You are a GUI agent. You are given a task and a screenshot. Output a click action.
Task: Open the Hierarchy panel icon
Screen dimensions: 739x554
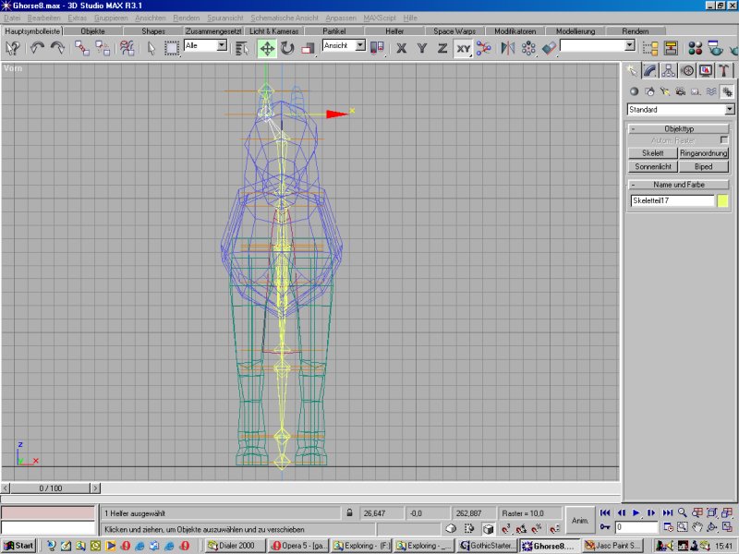[668, 71]
